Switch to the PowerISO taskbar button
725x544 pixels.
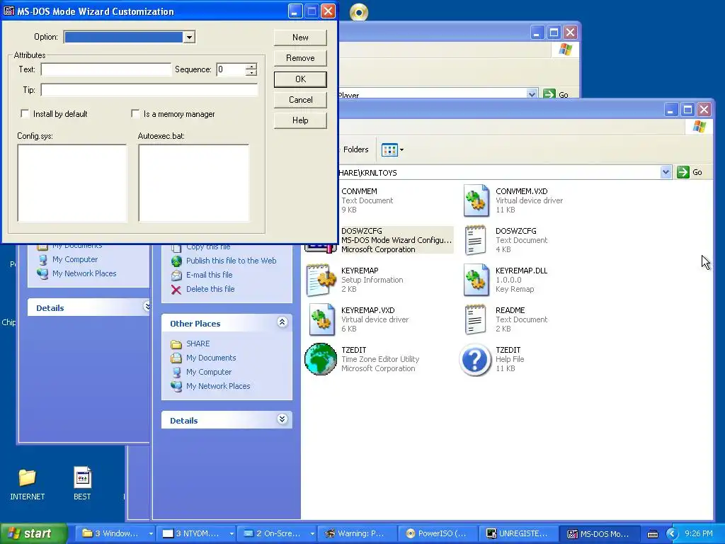click(x=437, y=533)
